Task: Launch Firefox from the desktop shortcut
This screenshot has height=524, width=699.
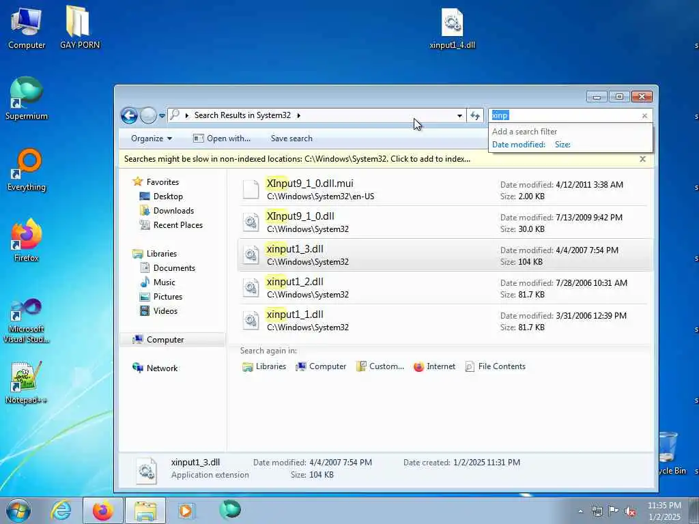Action: pyautogui.click(x=27, y=240)
